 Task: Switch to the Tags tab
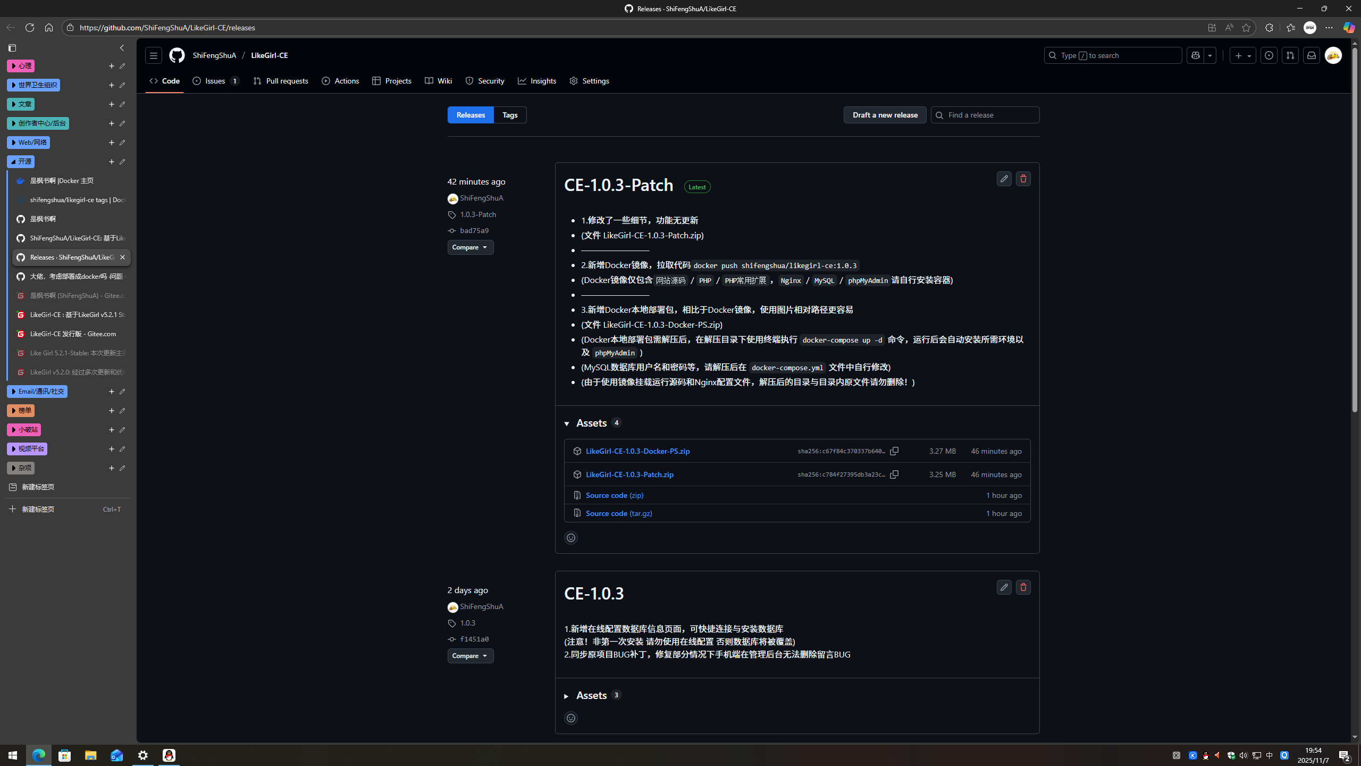509,115
